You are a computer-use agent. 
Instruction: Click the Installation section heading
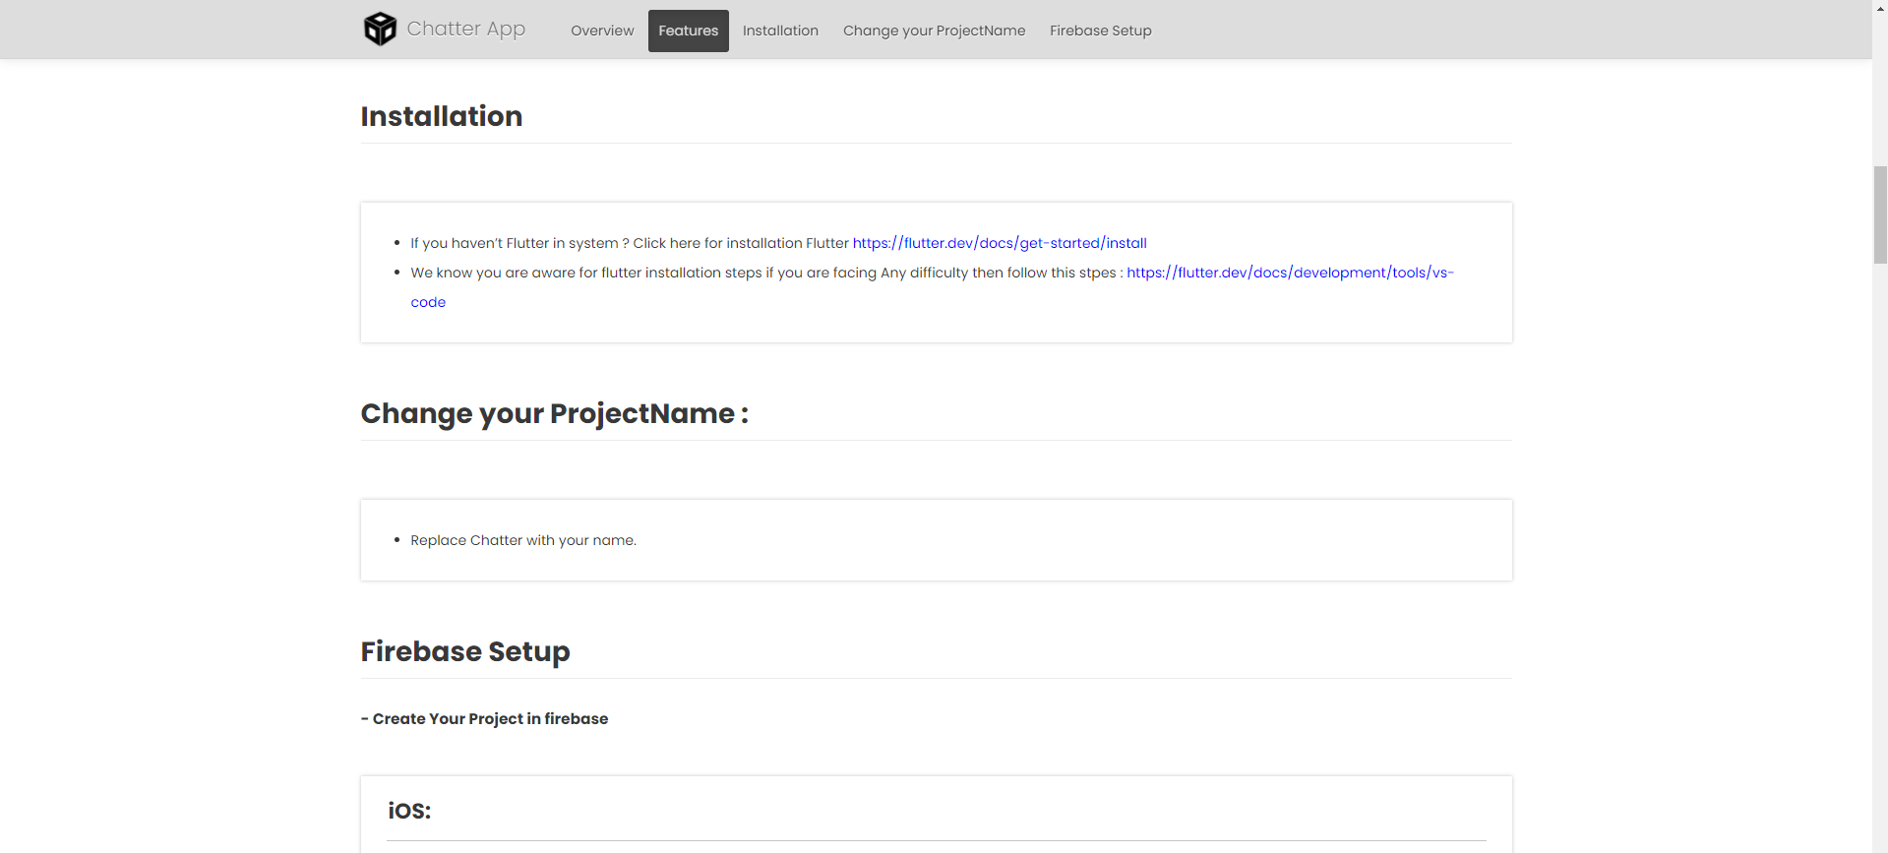[x=441, y=116]
